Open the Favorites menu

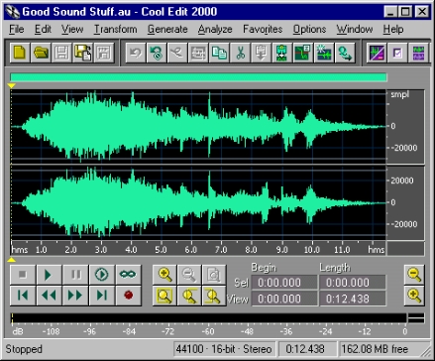263,29
